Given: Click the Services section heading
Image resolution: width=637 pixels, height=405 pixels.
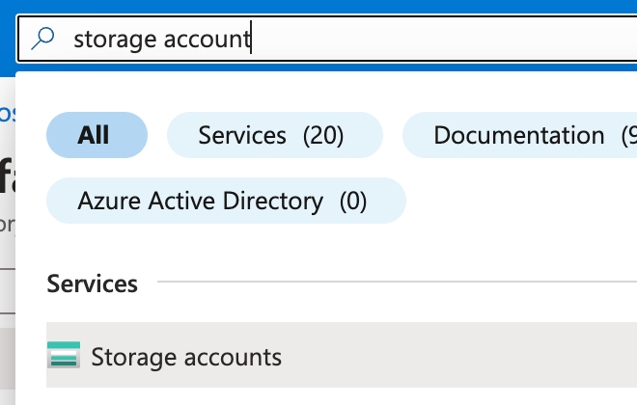Looking at the screenshot, I should 93,283.
